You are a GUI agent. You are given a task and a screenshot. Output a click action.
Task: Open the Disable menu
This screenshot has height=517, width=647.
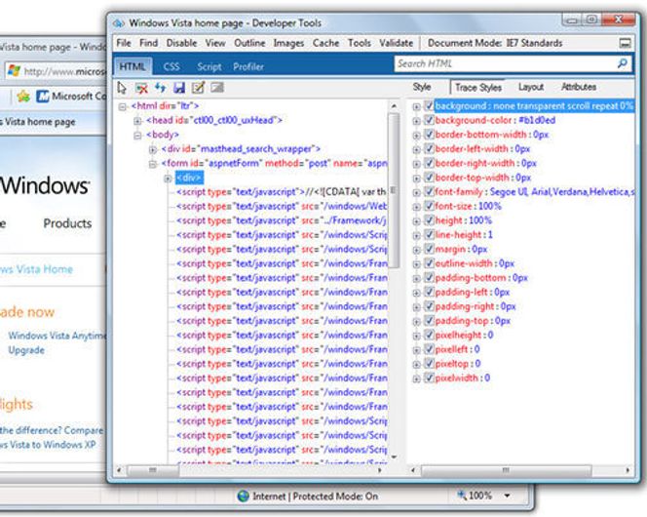pyautogui.click(x=181, y=43)
